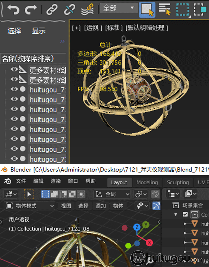Click the Bind to Space Warp icon
Image resolution: width=209 pixels, height=267 pixels.
[87, 9]
